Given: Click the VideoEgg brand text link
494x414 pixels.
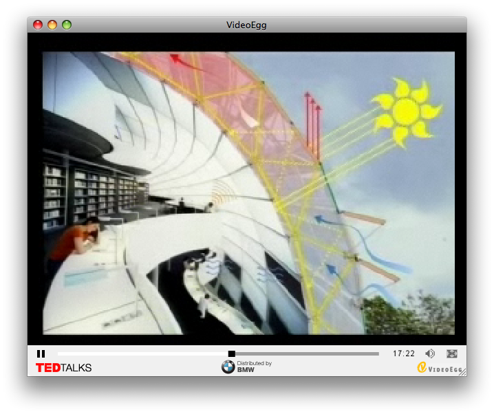Looking at the screenshot, I should click(x=444, y=369).
